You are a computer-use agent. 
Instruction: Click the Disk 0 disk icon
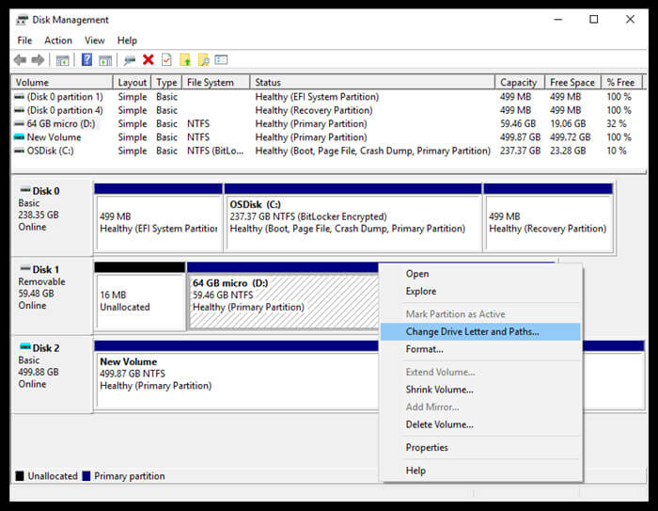[x=25, y=190]
